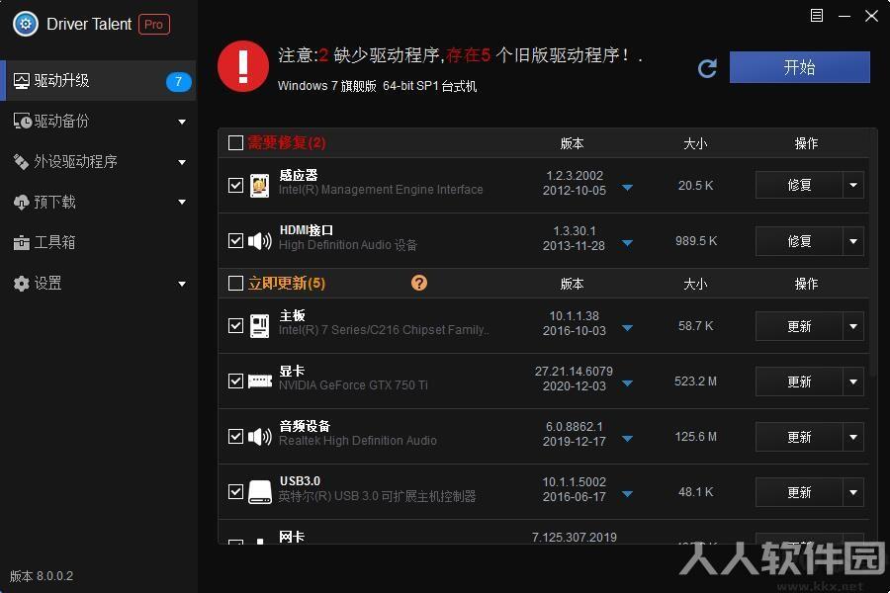Image resolution: width=890 pixels, height=593 pixels.
Task: Uncheck the USB3.0 driver checkbox
Action: (x=235, y=491)
